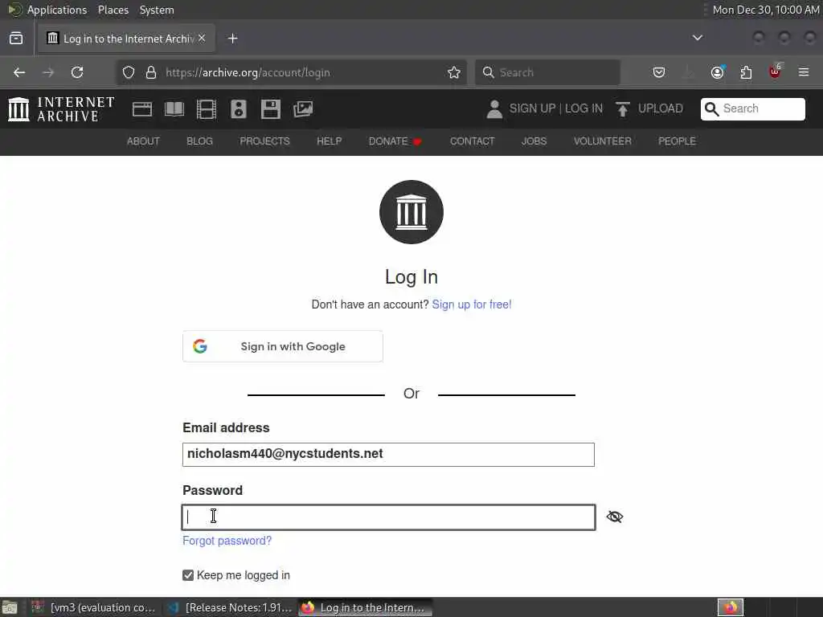Open the Places menu
Image resolution: width=823 pixels, height=617 pixels.
(x=113, y=10)
